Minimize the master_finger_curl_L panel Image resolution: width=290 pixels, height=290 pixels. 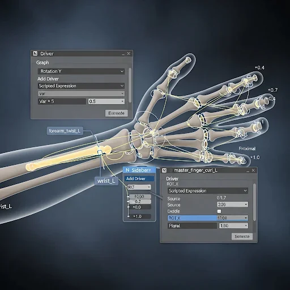248,171
